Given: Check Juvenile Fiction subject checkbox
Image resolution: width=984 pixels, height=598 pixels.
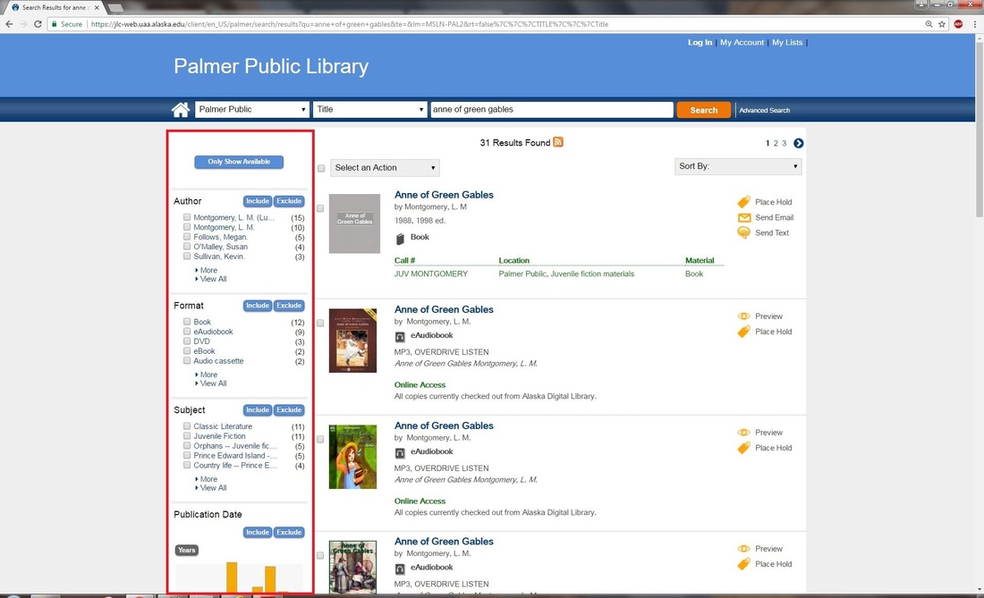Looking at the screenshot, I should point(187,435).
